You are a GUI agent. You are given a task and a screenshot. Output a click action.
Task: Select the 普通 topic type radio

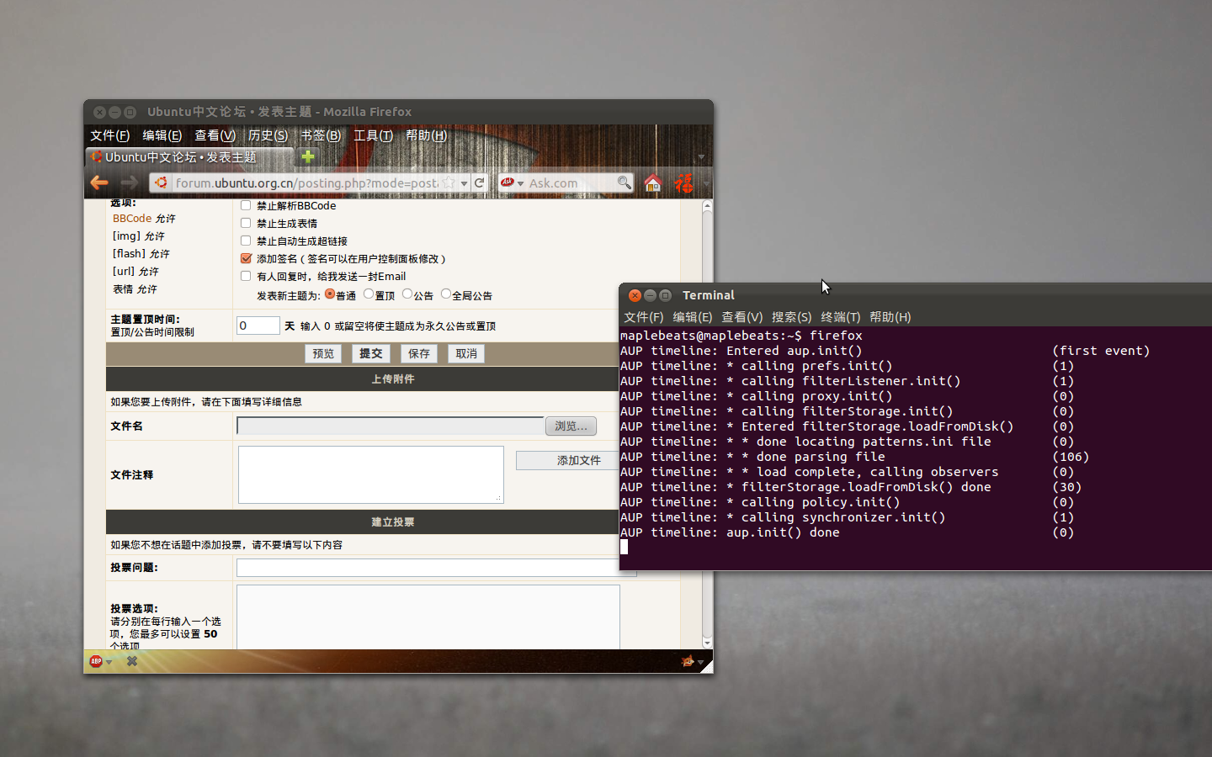(x=330, y=294)
